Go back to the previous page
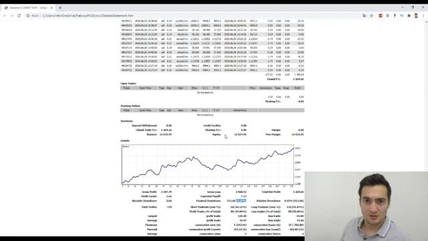This screenshot has height=241, width=428. [5, 15]
